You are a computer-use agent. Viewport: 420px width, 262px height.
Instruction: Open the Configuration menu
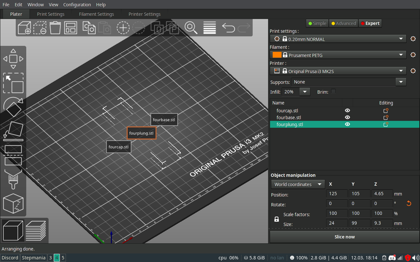click(x=77, y=5)
